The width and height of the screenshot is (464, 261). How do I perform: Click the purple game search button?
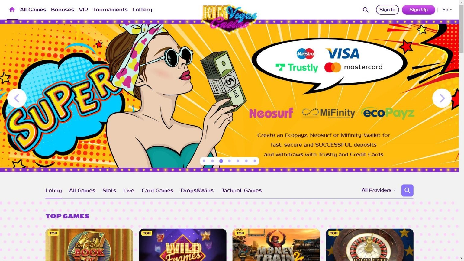[407, 190]
